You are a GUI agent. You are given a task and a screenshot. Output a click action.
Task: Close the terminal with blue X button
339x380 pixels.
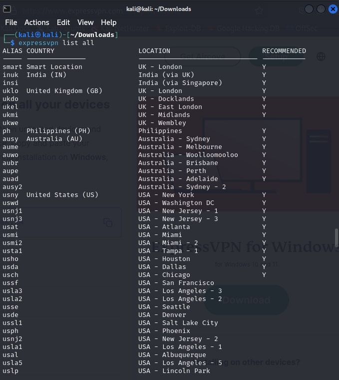tap(333, 9)
